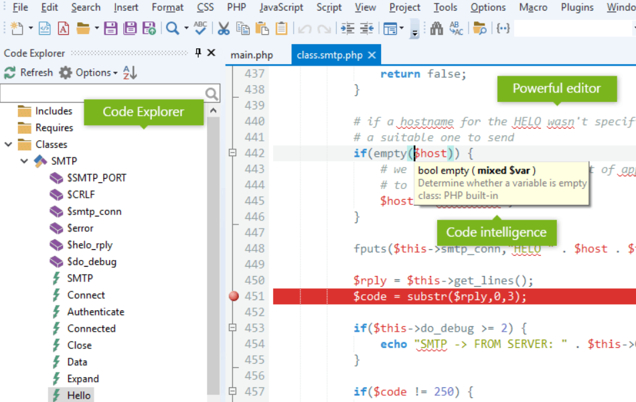The width and height of the screenshot is (636, 402).
Task: Outdent the selected lines
Action: click(x=367, y=28)
